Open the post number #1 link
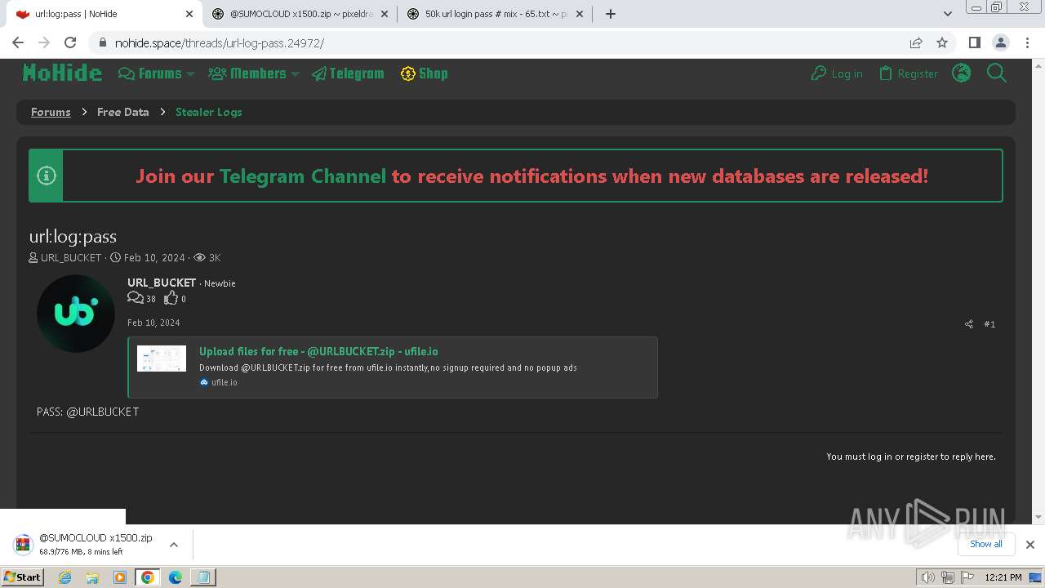The width and height of the screenshot is (1045, 588). [x=989, y=324]
